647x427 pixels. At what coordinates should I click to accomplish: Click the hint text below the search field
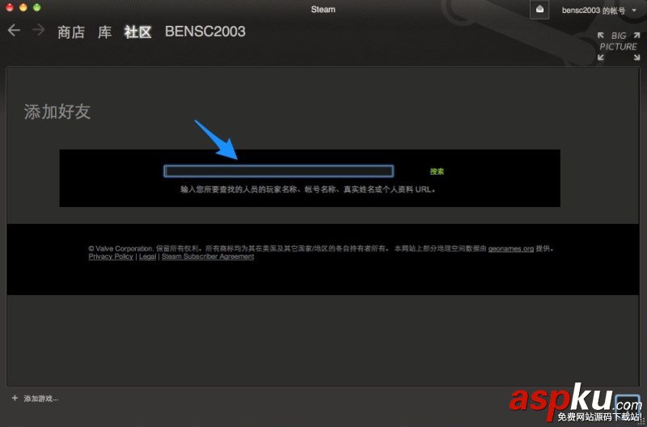[308, 190]
